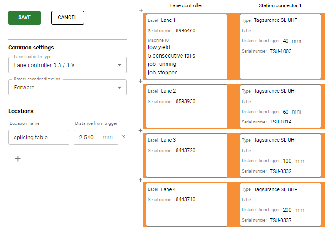The height and width of the screenshot is (227, 325).
Task: Click the plus icon between Lane 1 and Lane 2
Action: point(140,81)
